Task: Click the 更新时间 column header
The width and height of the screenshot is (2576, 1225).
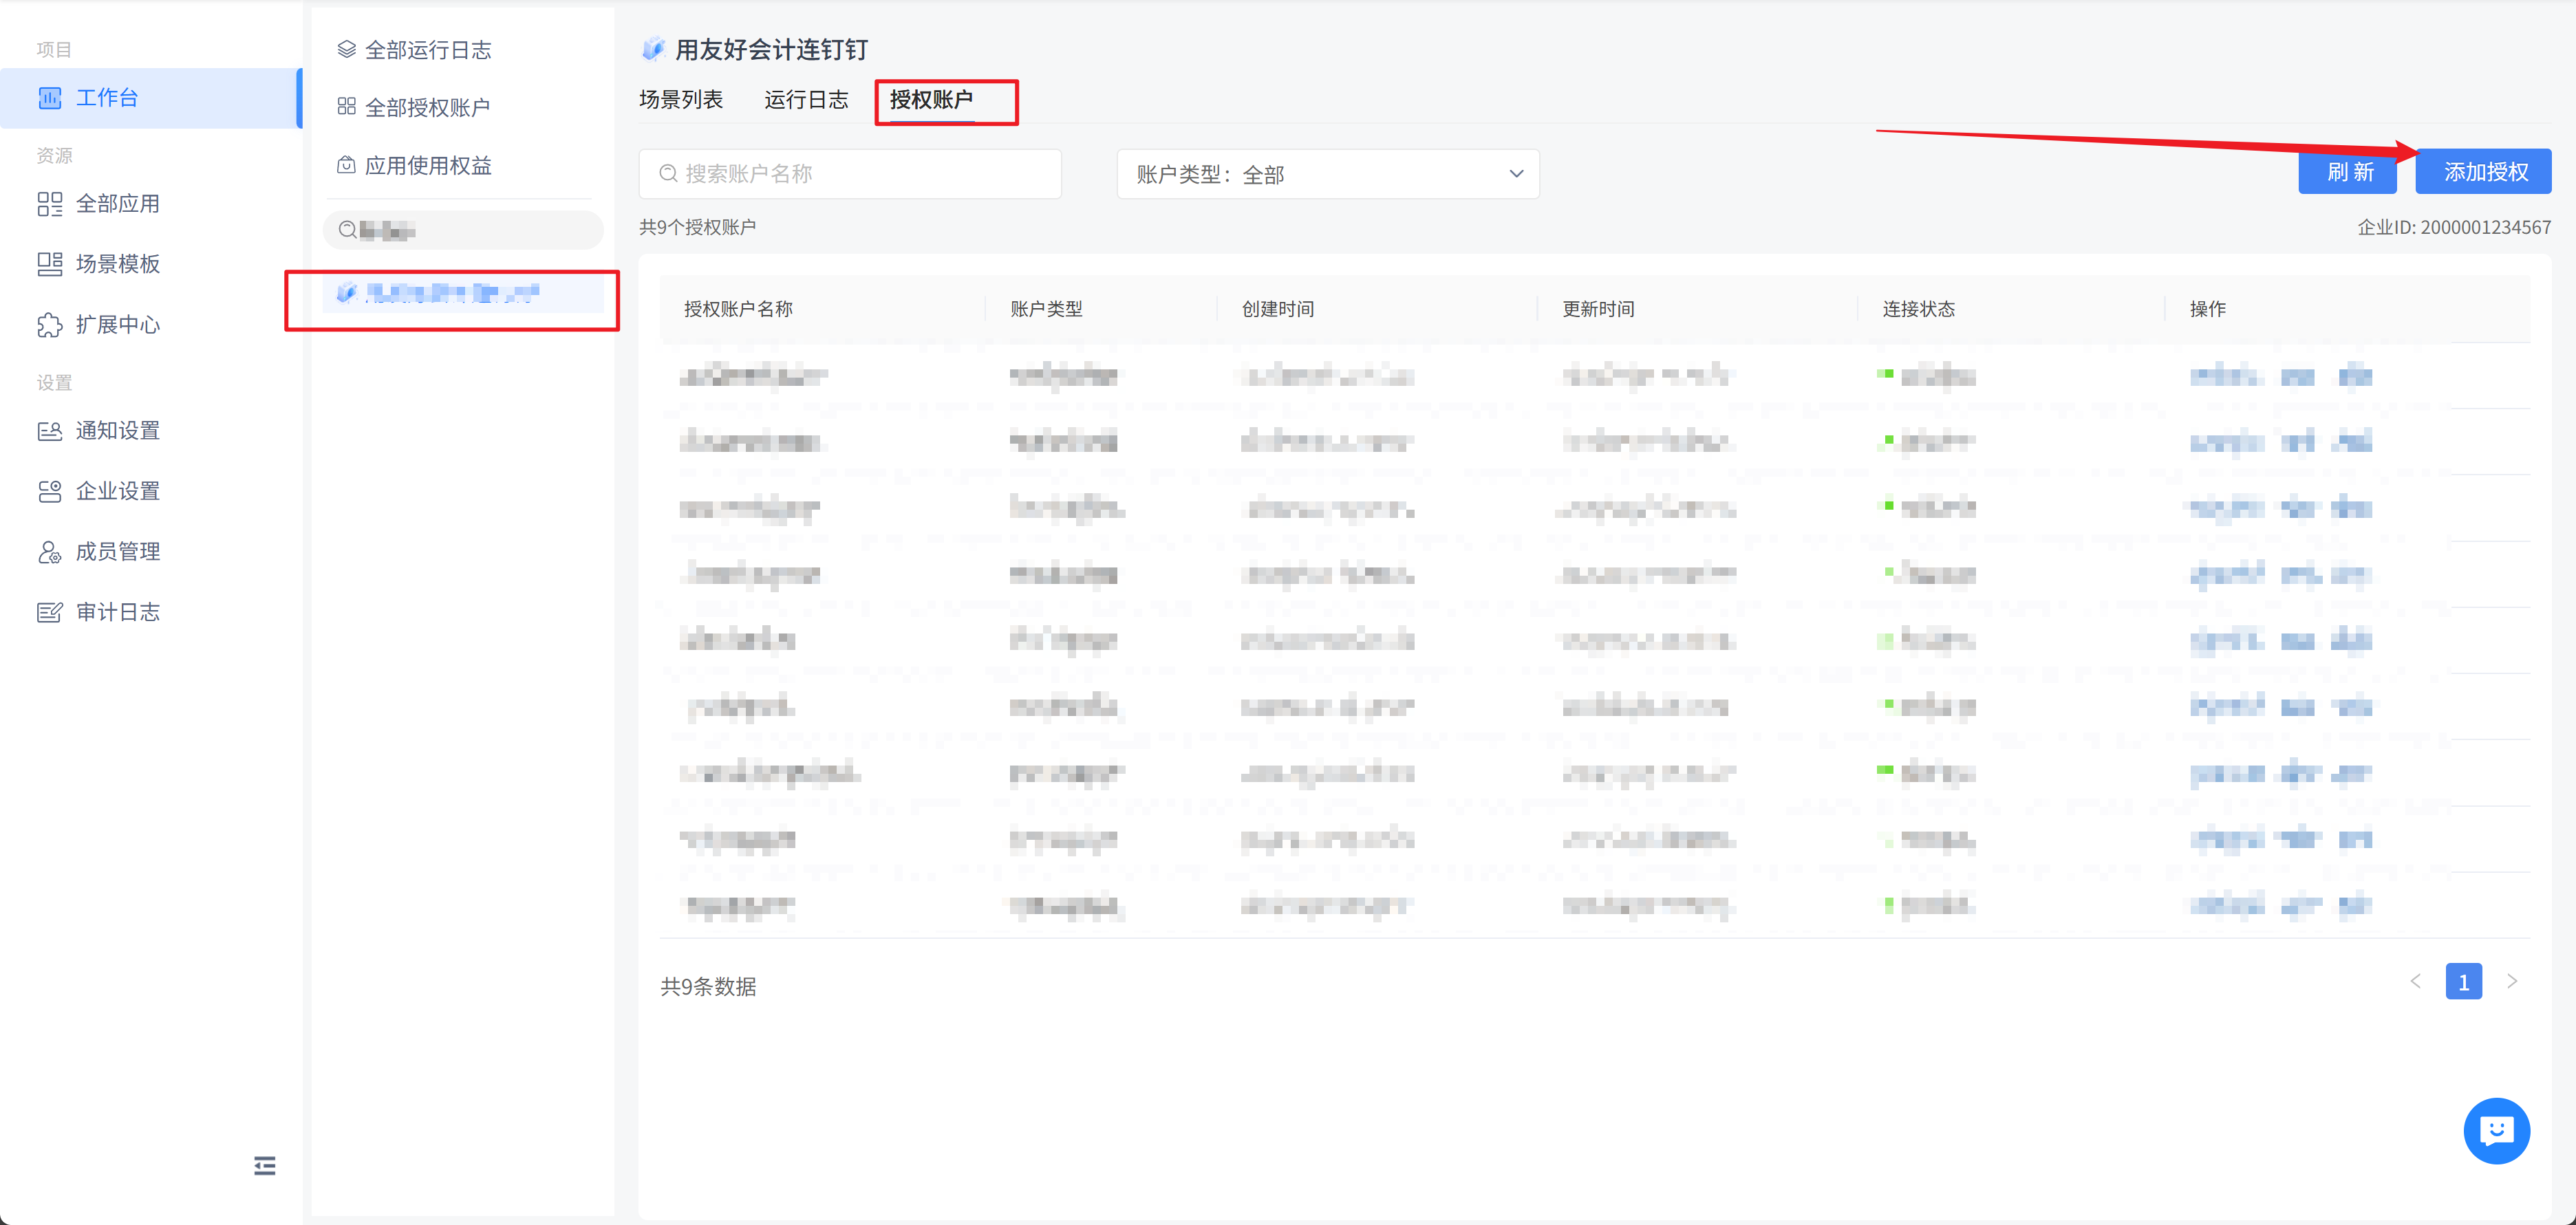Action: point(1599,309)
